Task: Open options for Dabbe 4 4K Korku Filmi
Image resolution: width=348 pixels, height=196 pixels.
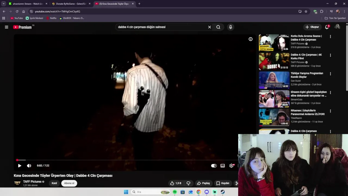Action: click(x=330, y=55)
